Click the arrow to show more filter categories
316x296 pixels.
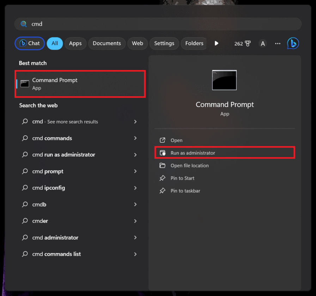216,43
